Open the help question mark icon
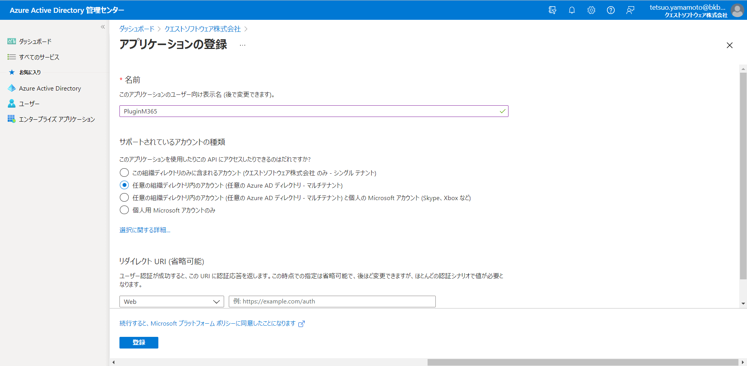The width and height of the screenshot is (747, 366). tap(610, 10)
